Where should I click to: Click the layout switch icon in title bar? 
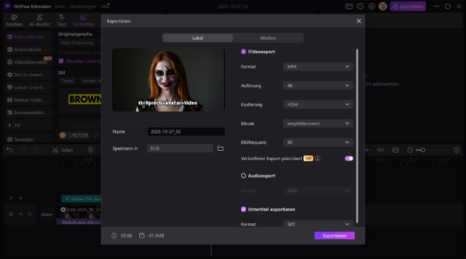pos(349,6)
